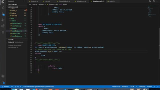
Task: Close the dataReducer.js tab
Action: click(104, 1)
